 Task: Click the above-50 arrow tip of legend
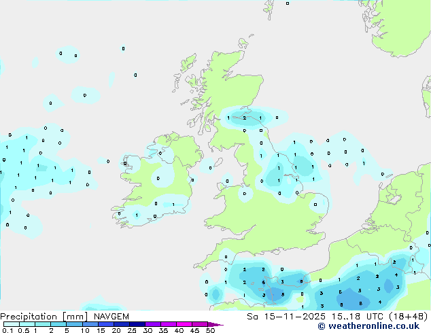(x=215, y=324)
